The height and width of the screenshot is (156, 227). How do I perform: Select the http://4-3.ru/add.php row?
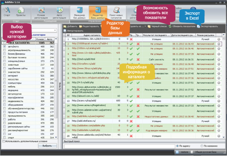[x=142, y=83]
